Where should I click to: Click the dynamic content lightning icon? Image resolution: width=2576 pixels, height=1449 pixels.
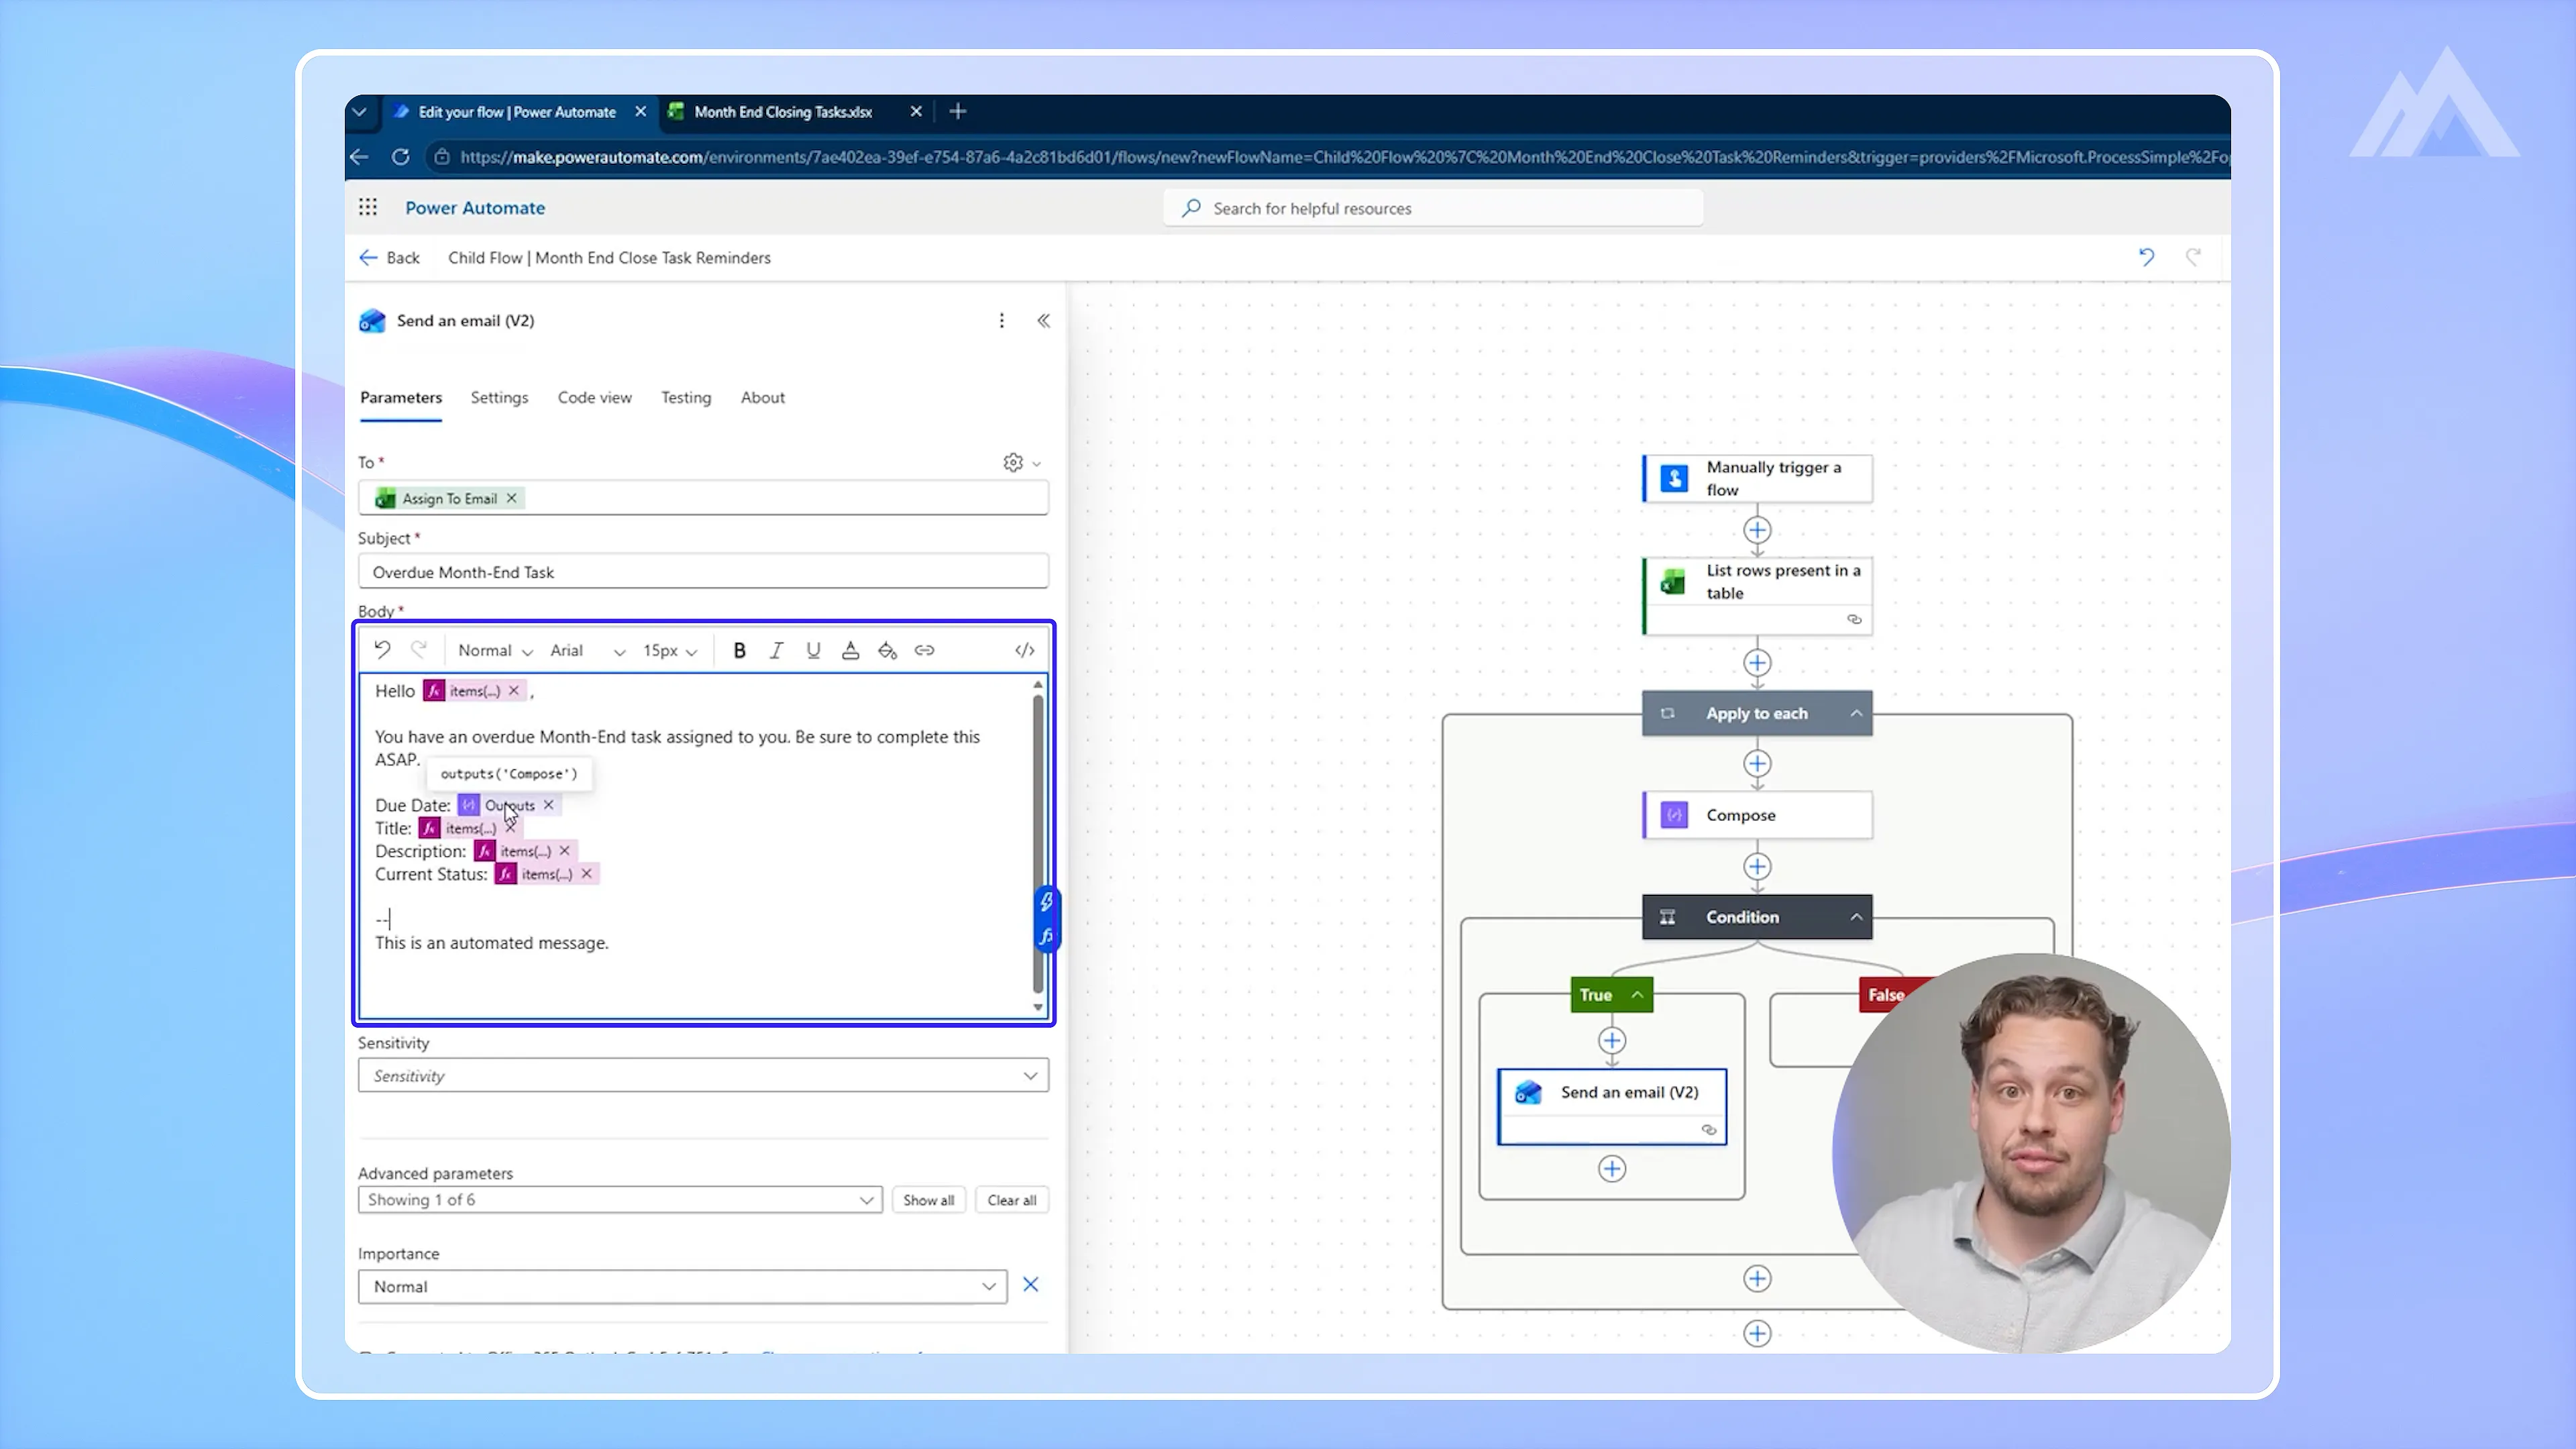tap(1046, 901)
